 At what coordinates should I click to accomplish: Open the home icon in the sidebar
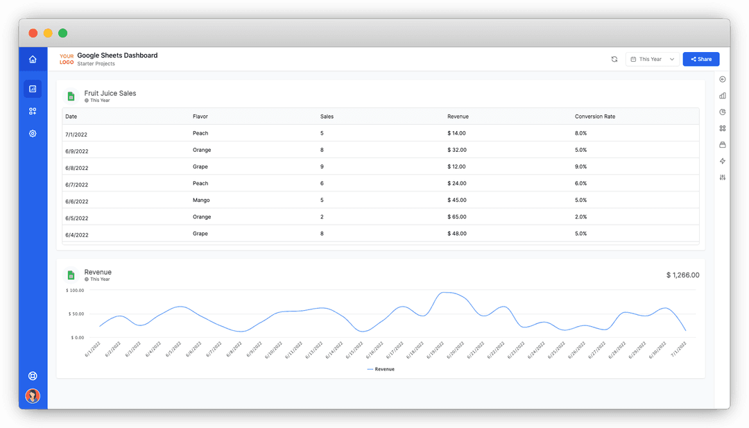click(33, 59)
